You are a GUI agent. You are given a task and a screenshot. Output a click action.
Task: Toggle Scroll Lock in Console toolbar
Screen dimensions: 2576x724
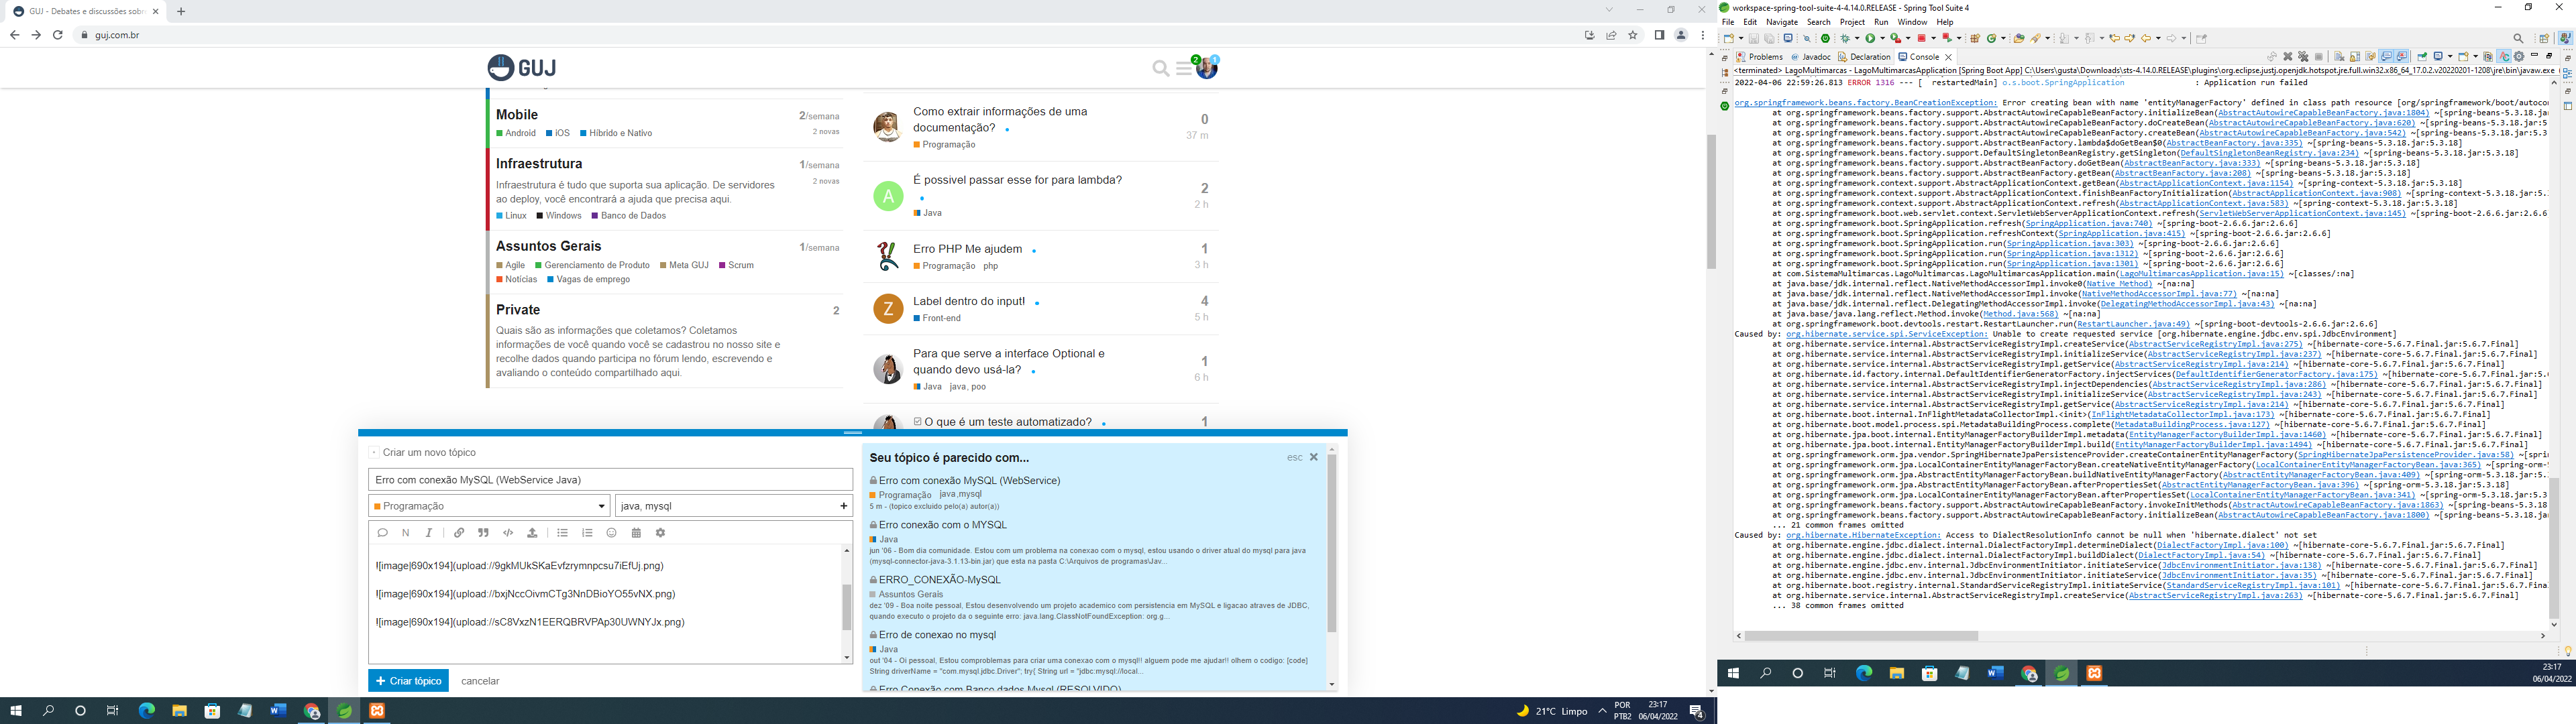(x=2355, y=56)
